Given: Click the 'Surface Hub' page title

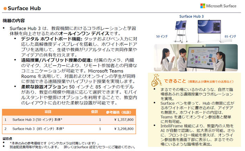Looking at the screenshot, I should [x=24, y=8].
